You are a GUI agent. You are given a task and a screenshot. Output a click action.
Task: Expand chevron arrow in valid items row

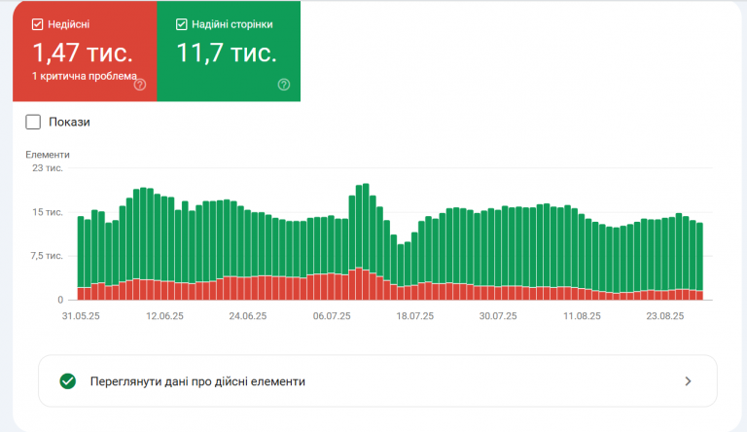[x=688, y=381]
